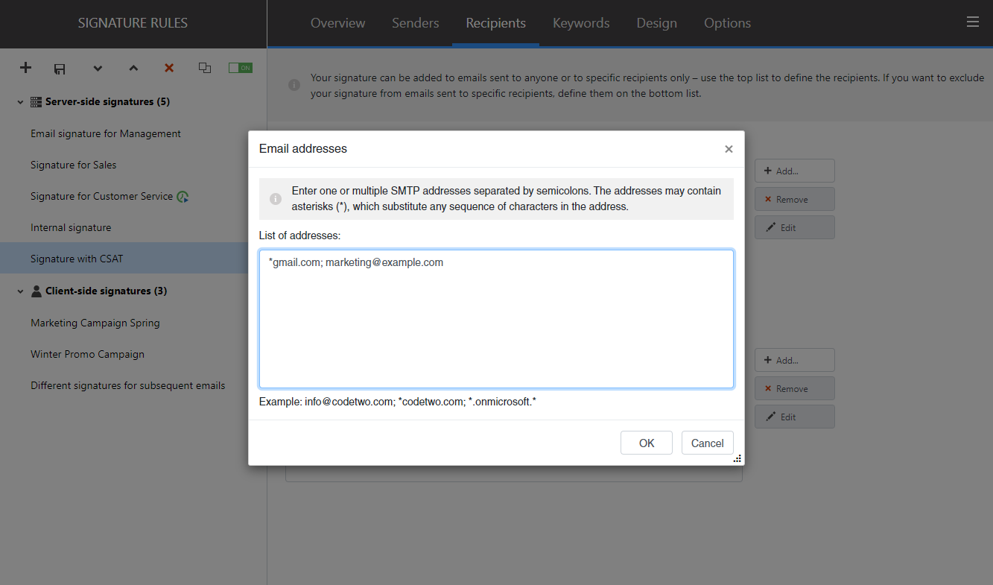Collapse the Client-side signatures group
Viewport: 993px width, 585px height.
(x=19, y=291)
